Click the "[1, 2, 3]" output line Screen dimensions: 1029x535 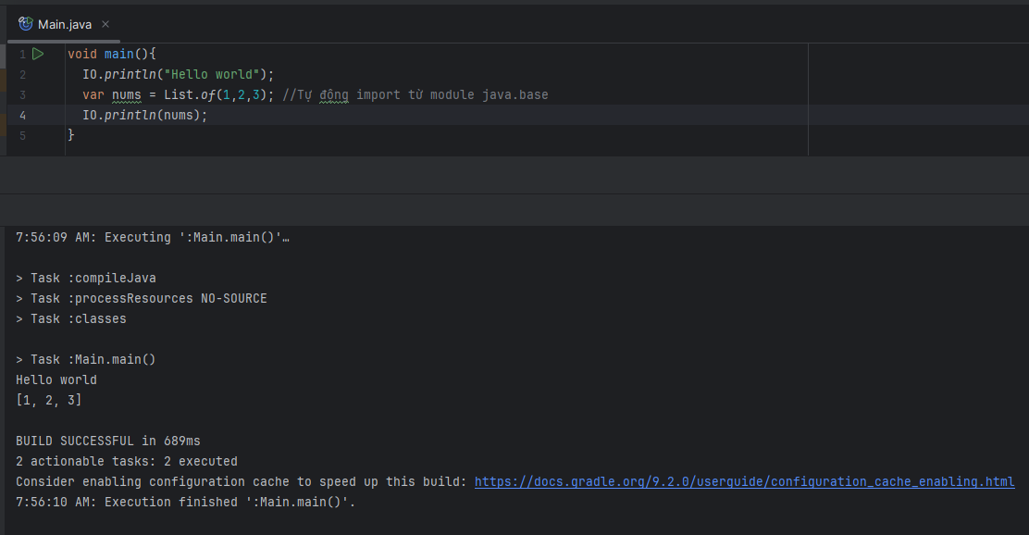click(x=48, y=400)
